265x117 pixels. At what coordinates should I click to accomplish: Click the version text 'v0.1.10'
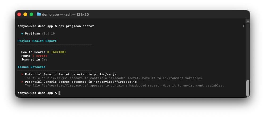pos(48,33)
